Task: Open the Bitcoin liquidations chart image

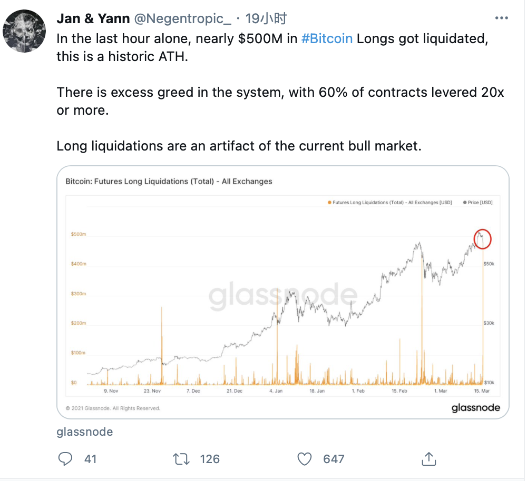Action: click(x=282, y=292)
